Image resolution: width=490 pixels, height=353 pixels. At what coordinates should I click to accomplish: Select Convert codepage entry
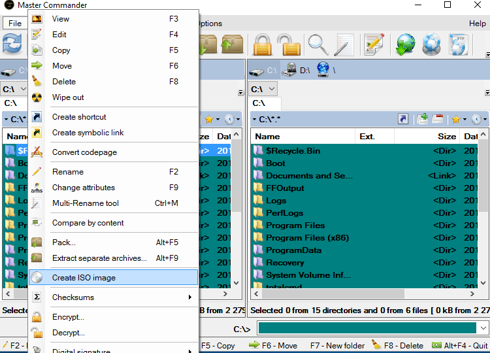tap(113, 152)
